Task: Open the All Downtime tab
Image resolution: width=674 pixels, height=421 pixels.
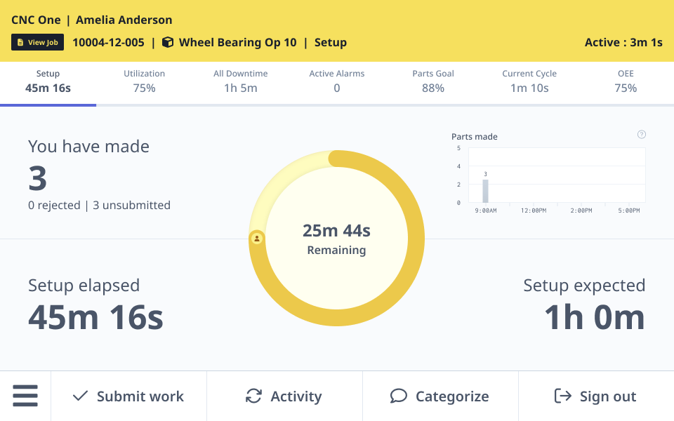Action: (240, 81)
